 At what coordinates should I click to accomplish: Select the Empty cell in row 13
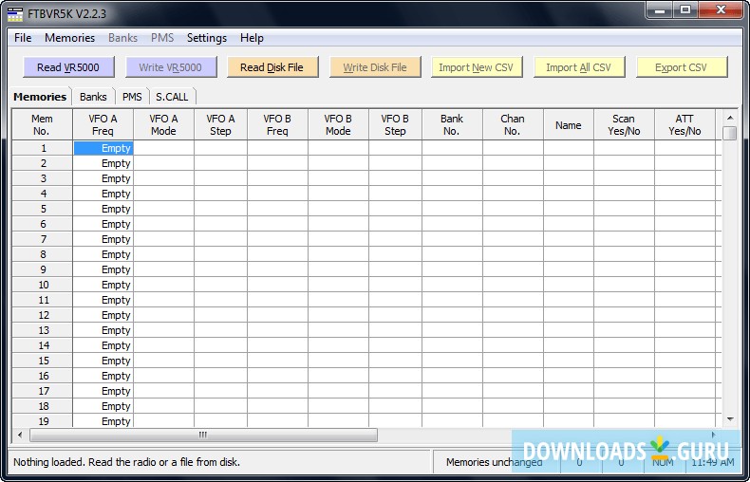click(x=103, y=330)
